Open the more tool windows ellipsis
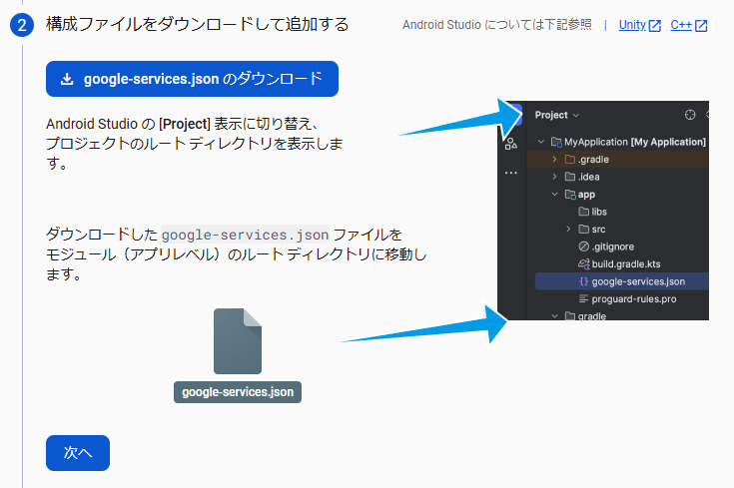The image size is (734, 488). 511,173
